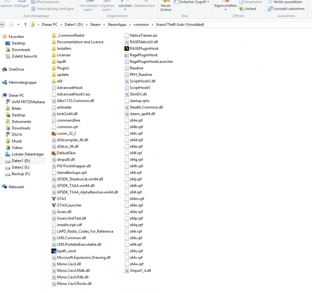Screen dimensions: 312x293
Task: Select file x64w.rpf
Action: click(134, 264)
